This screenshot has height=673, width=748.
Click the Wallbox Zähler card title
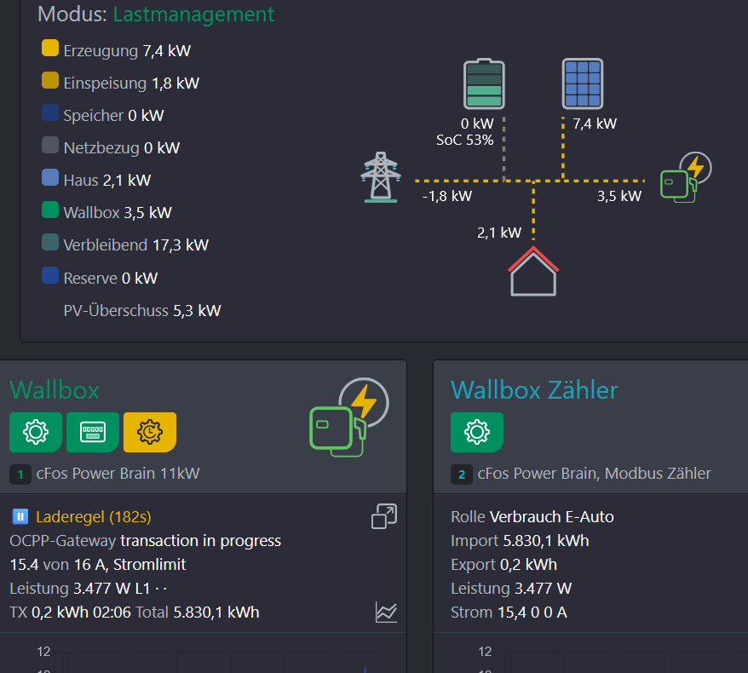point(534,390)
